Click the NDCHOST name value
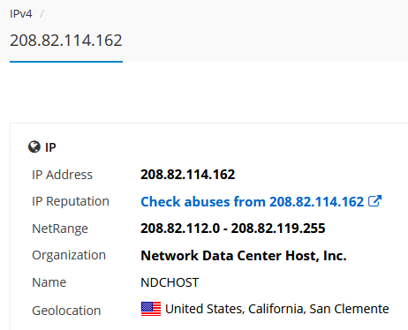The height and width of the screenshot is (330, 408). [x=170, y=282]
